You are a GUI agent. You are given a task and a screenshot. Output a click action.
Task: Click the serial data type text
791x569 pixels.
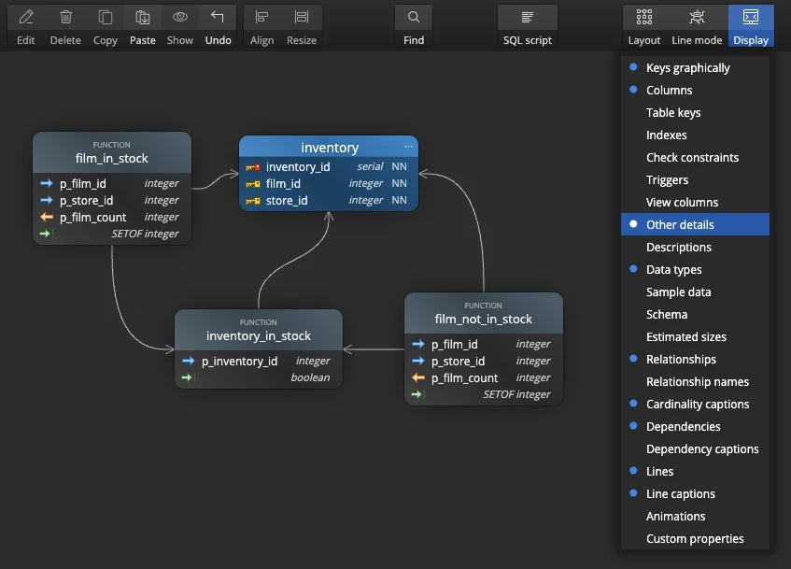click(370, 166)
